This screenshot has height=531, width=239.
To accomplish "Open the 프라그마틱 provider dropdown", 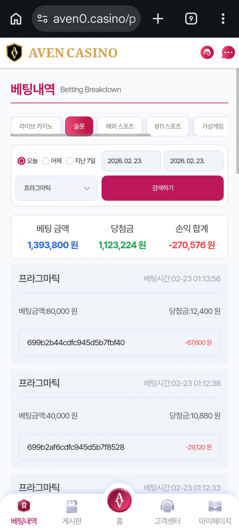I will point(56,188).
